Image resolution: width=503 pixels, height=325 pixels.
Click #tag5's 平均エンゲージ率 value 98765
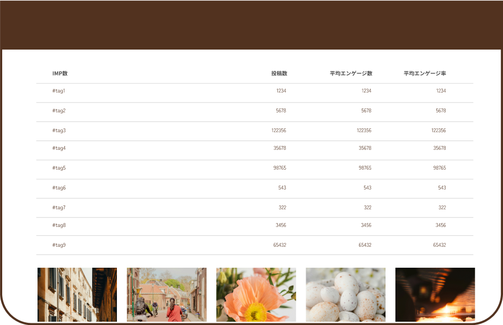coord(440,168)
